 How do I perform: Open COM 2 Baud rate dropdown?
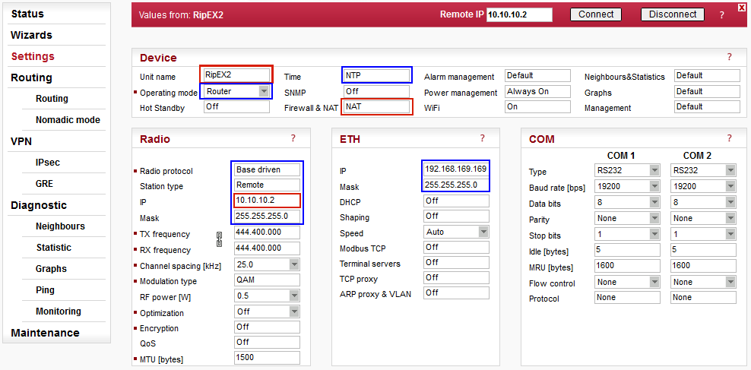(x=704, y=185)
